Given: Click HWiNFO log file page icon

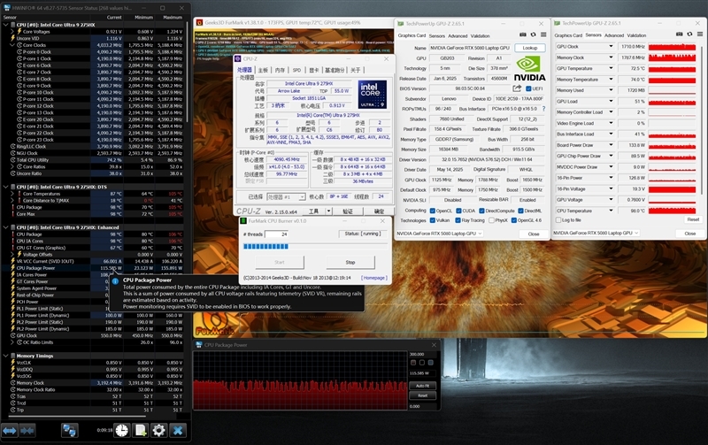Looking at the screenshot, I should [141, 431].
